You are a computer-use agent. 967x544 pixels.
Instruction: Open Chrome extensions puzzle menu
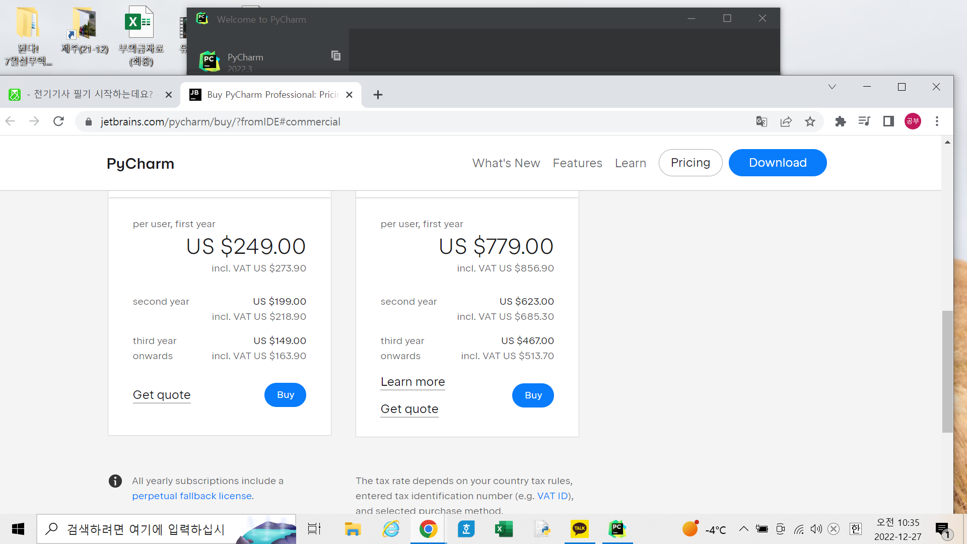(x=840, y=121)
